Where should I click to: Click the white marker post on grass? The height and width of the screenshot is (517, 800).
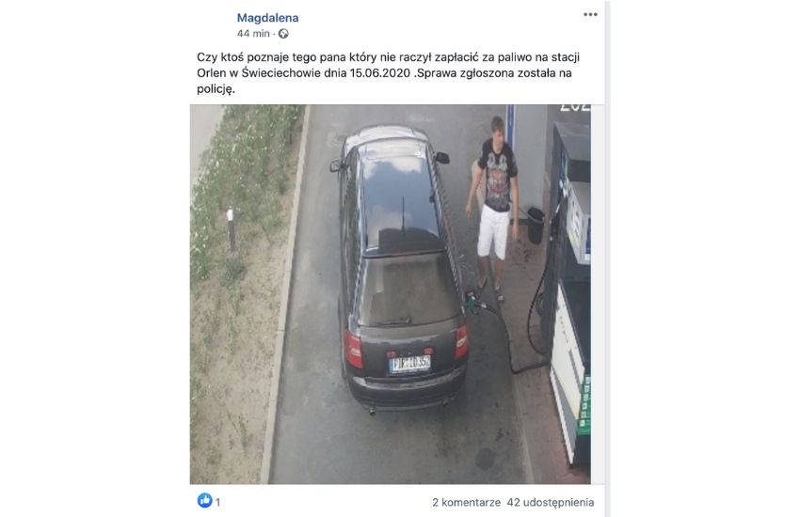click(231, 229)
